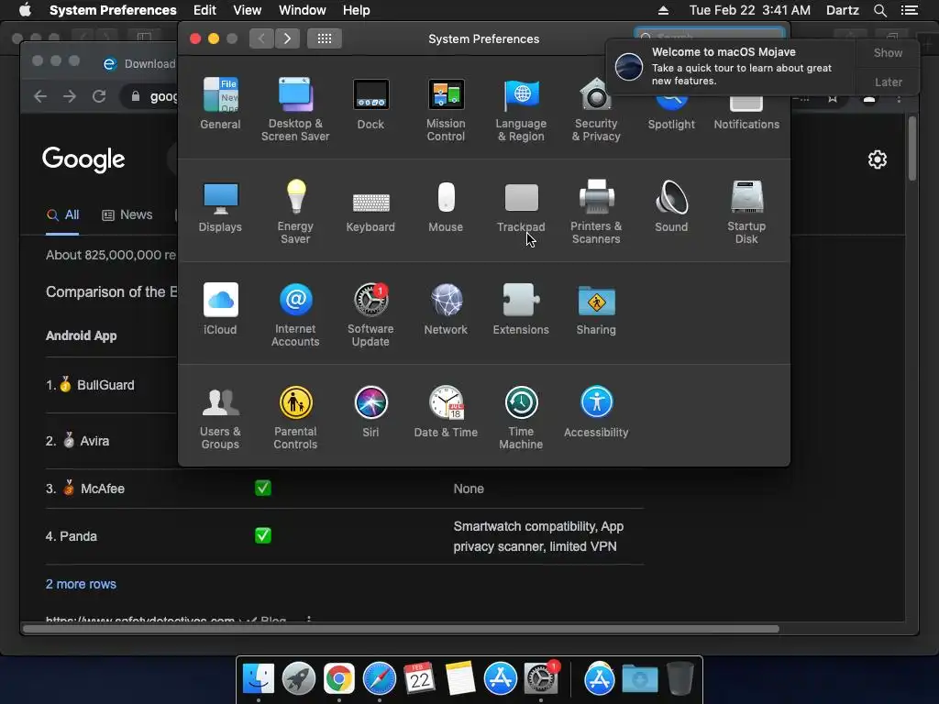This screenshot has height=704, width=939.
Task: Open Parental Controls preferences
Action: pyautogui.click(x=295, y=417)
